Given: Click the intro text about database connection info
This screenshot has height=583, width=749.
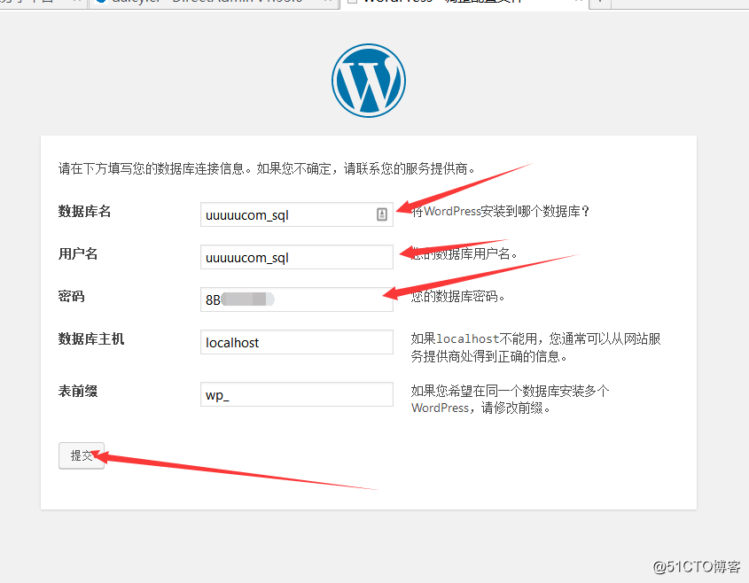Looking at the screenshot, I should click(x=267, y=168).
